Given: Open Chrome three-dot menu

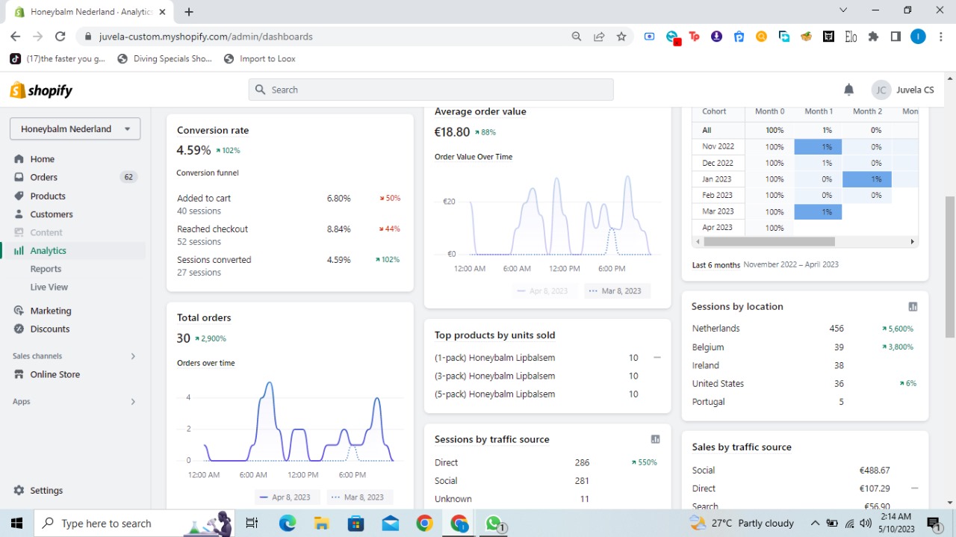Looking at the screenshot, I should click(x=940, y=36).
